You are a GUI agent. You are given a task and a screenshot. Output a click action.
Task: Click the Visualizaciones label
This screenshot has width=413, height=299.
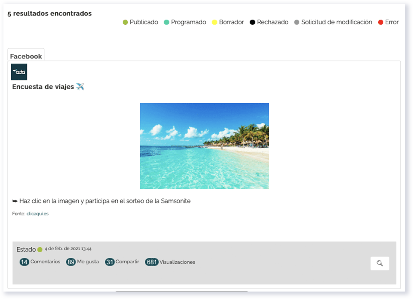(x=177, y=262)
